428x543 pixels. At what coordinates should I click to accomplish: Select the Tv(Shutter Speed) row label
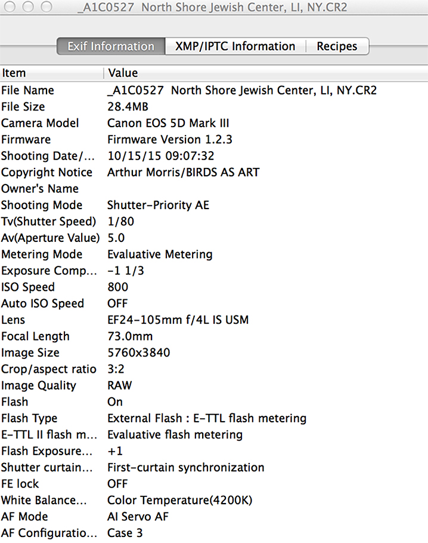click(49, 222)
